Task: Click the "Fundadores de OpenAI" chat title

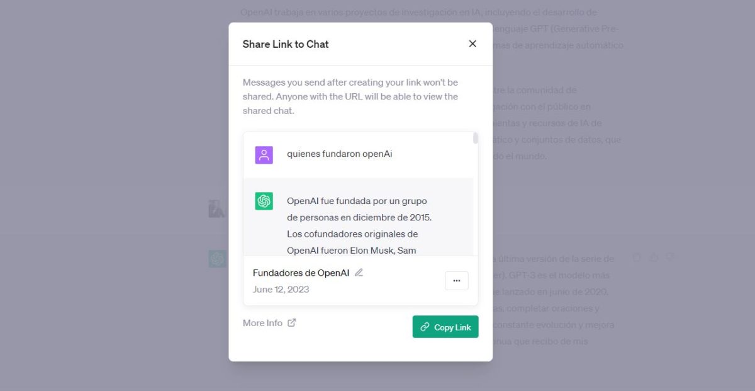Action: pyautogui.click(x=301, y=273)
